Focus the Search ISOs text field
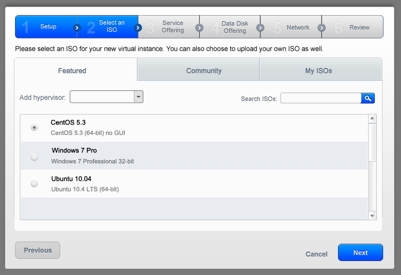The width and height of the screenshot is (401, 275). pos(321,98)
